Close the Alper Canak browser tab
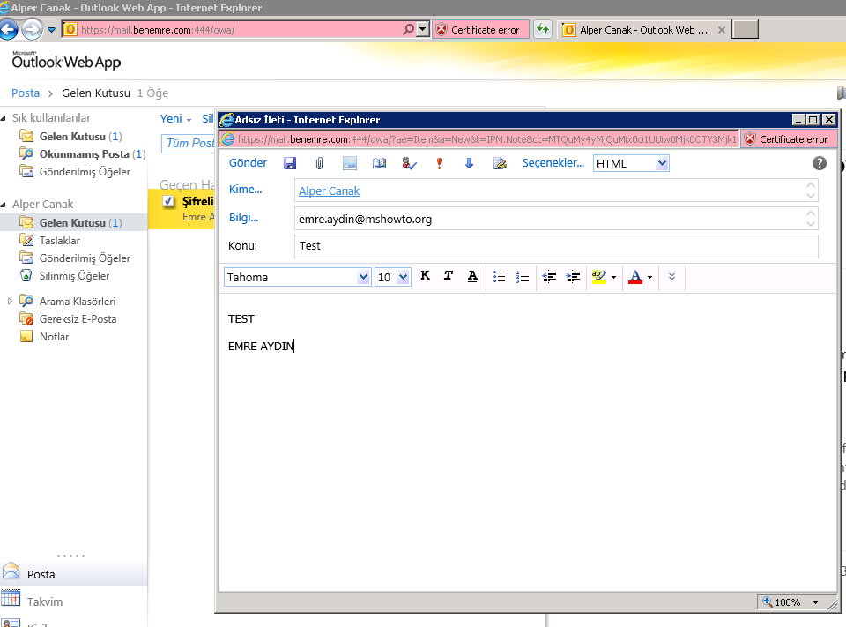Viewport: 846px width, 627px height. pos(722,30)
